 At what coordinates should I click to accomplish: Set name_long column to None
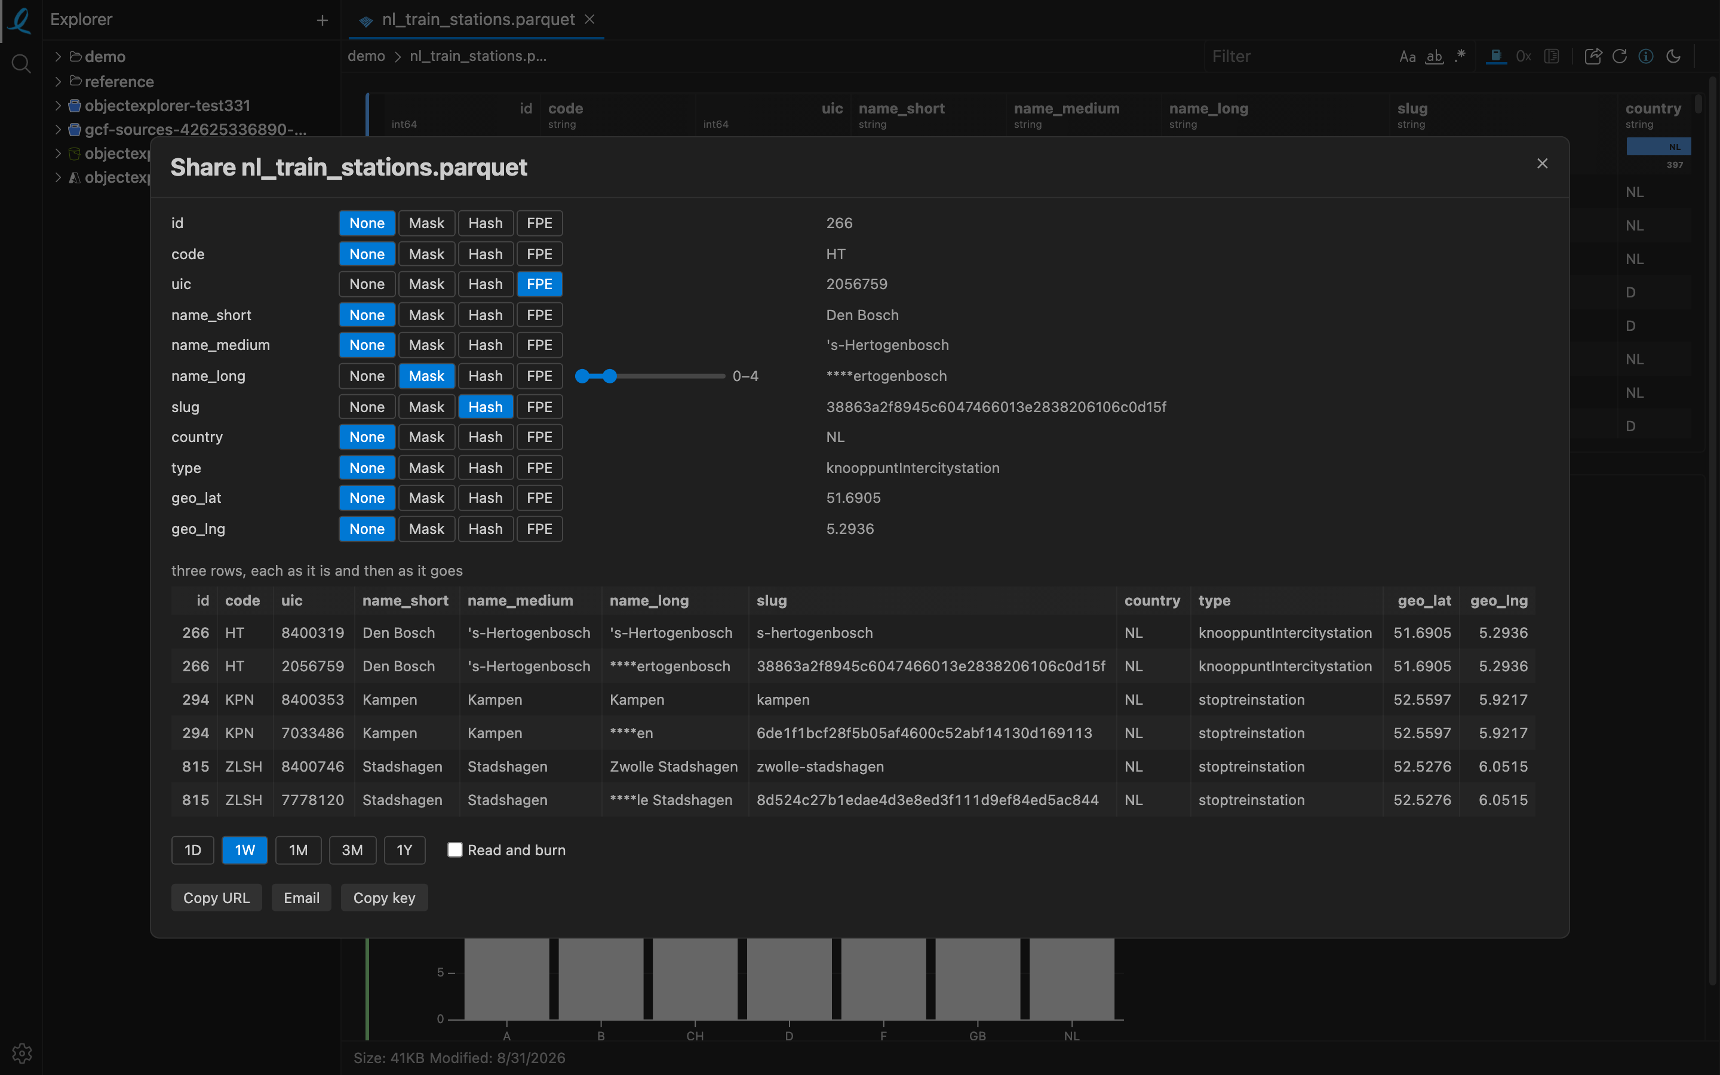tap(367, 376)
